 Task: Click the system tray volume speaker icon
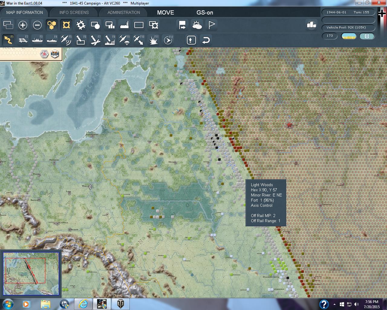pyautogui.click(x=356, y=304)
